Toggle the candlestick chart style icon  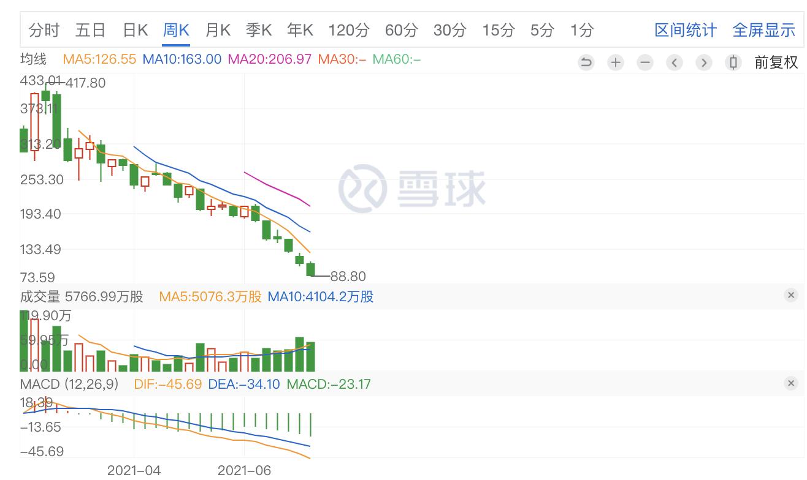tap(733, 62)
